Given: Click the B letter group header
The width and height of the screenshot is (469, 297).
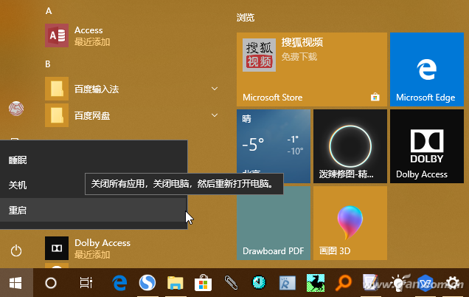Looking at the screenshot, I should pyautogui.click(x=48, y=64).
